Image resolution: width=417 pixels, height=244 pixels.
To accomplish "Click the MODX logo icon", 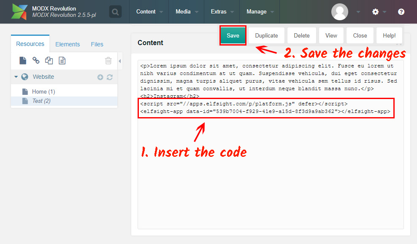I will (19, 12).
